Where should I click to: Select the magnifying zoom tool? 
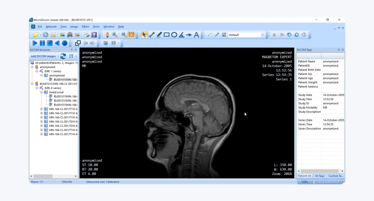(114, 34)
